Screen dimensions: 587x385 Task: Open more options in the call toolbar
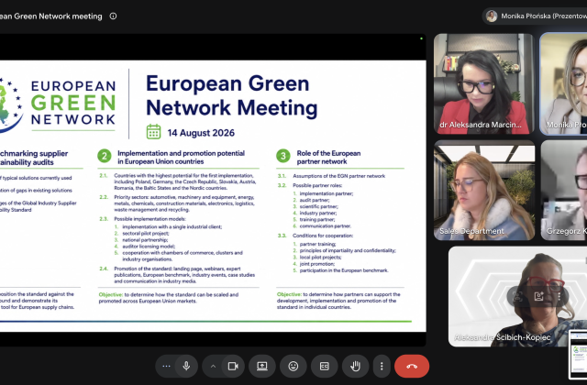click(x=382, y=367)
